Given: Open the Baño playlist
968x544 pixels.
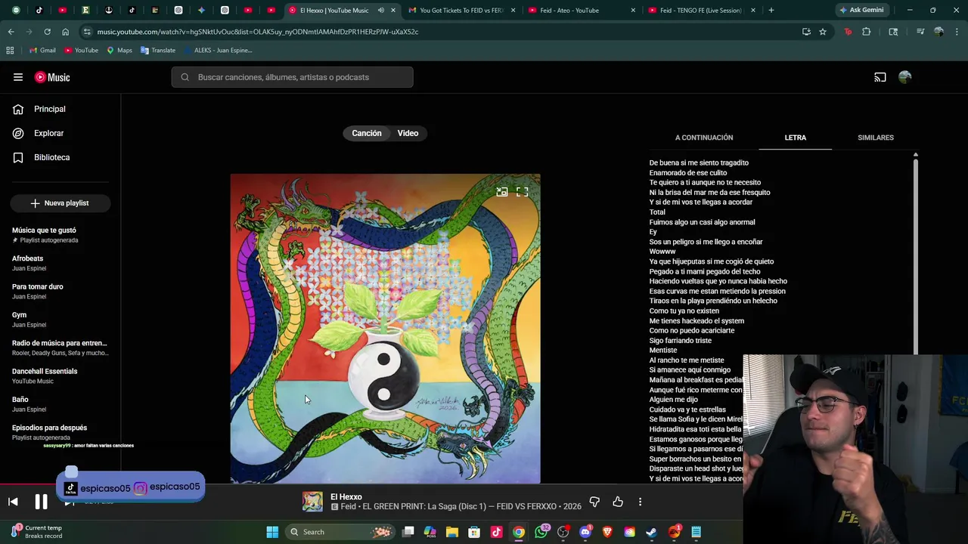Looking at the screenshot, I should [60, 404].
